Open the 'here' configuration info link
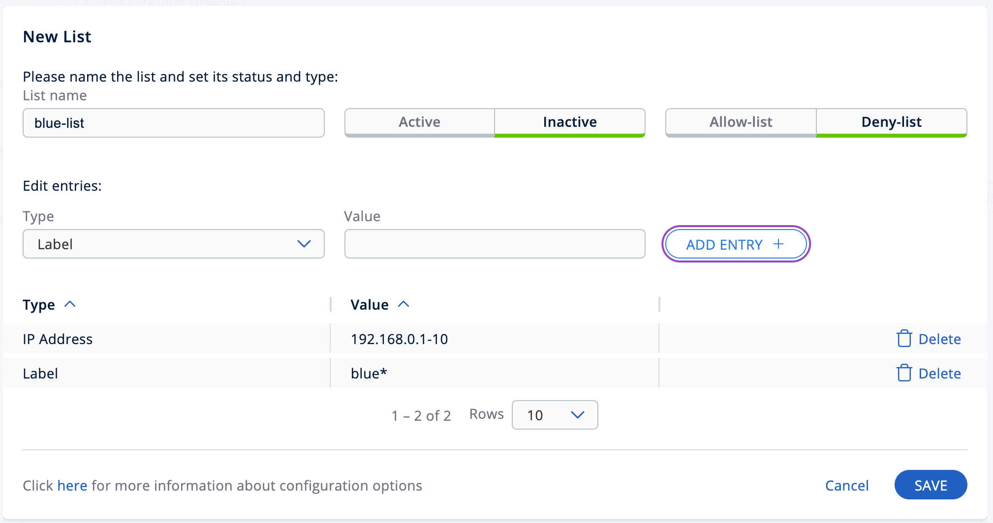This screenshot has height=523, width=993. tap(72, 485)
